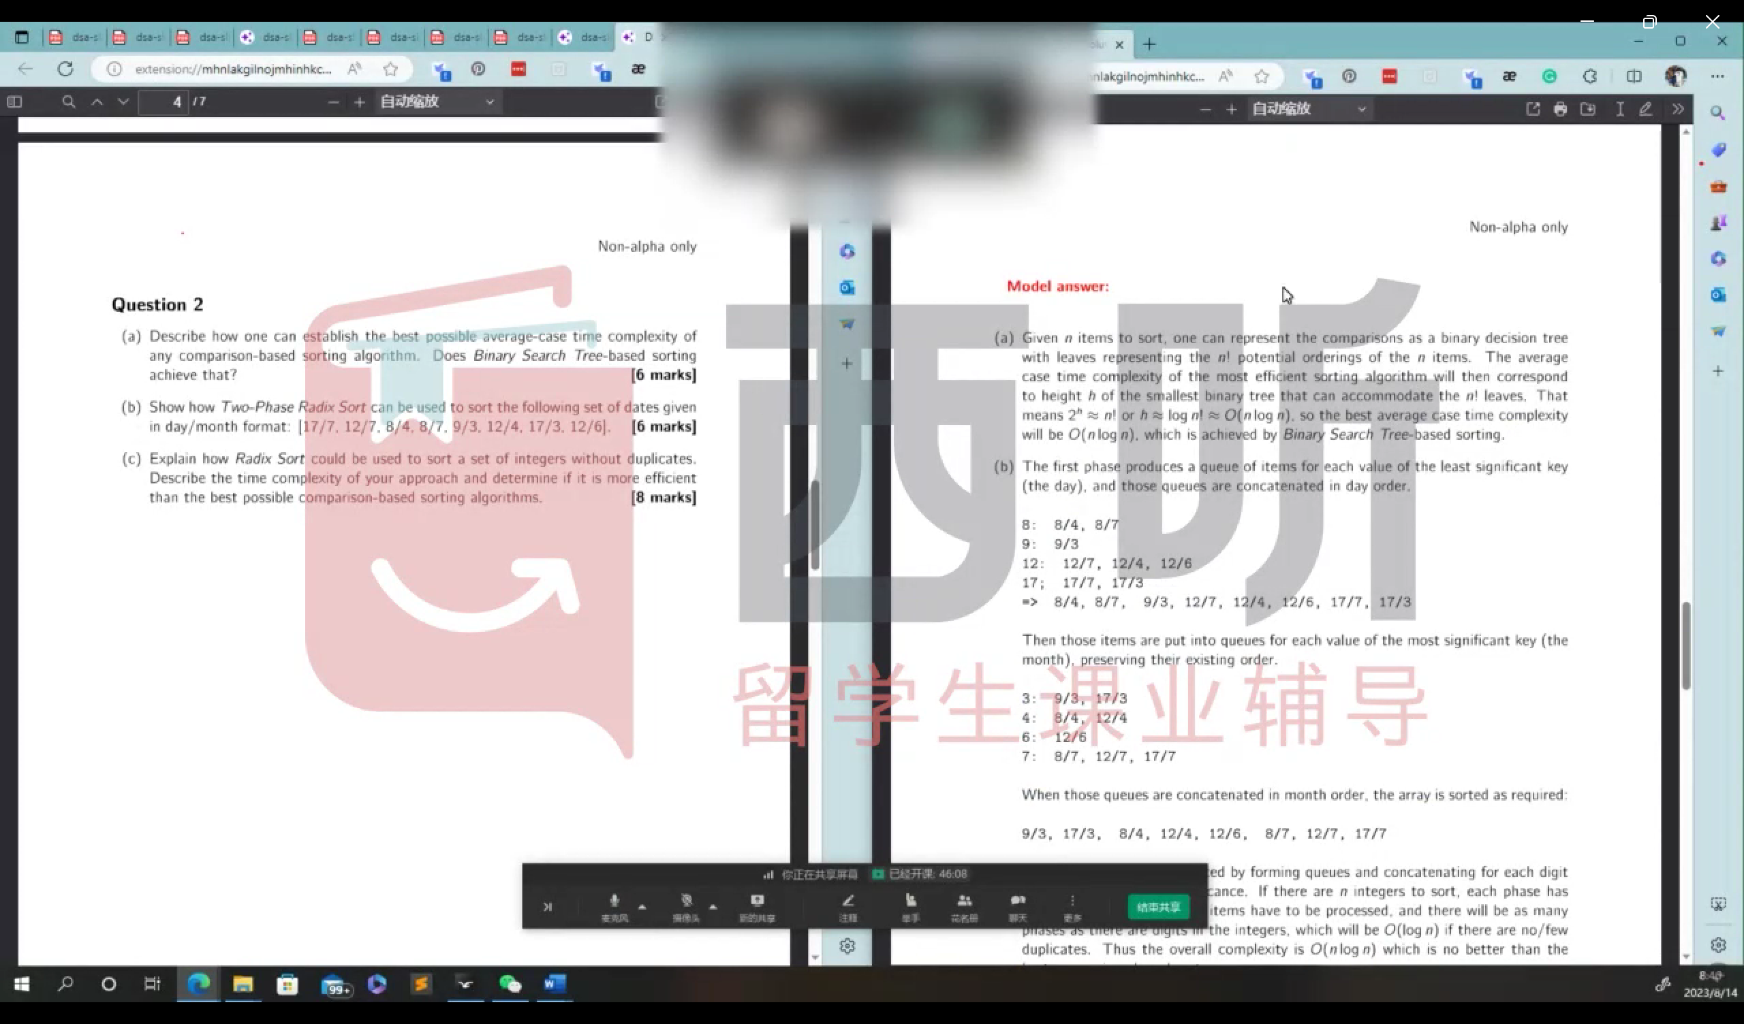This screenshot has width=1744, height=1024.
Task: Toggle split screen in right window
Action: (1634, 76)
